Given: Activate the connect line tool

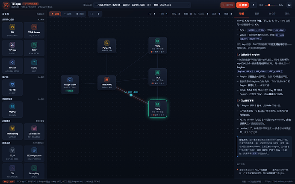Looking at the screenshot, I should 68,14.
